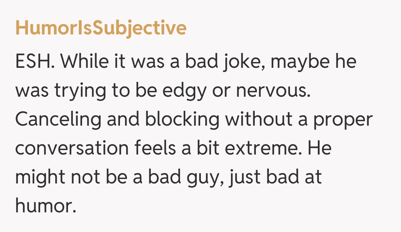Click the final word "humor."
This screenshot has height=232, width=401.
tap(46, 206)
